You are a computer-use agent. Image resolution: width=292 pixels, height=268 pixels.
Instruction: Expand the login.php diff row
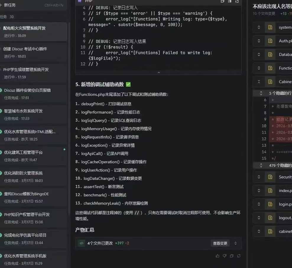(259, 204)
